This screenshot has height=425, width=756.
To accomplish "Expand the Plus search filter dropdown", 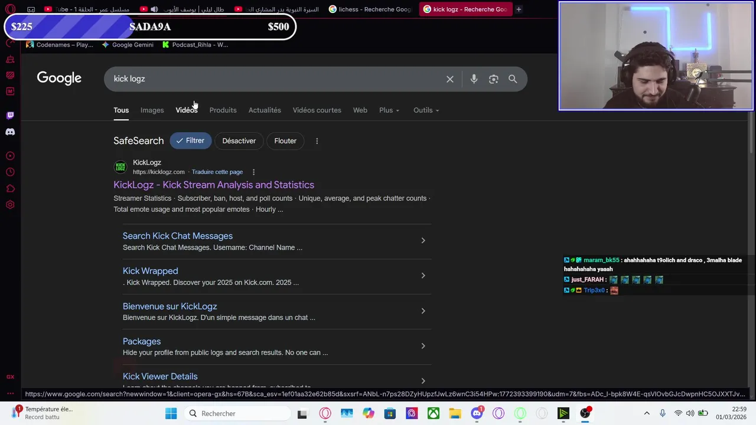I will click(389, 110).
